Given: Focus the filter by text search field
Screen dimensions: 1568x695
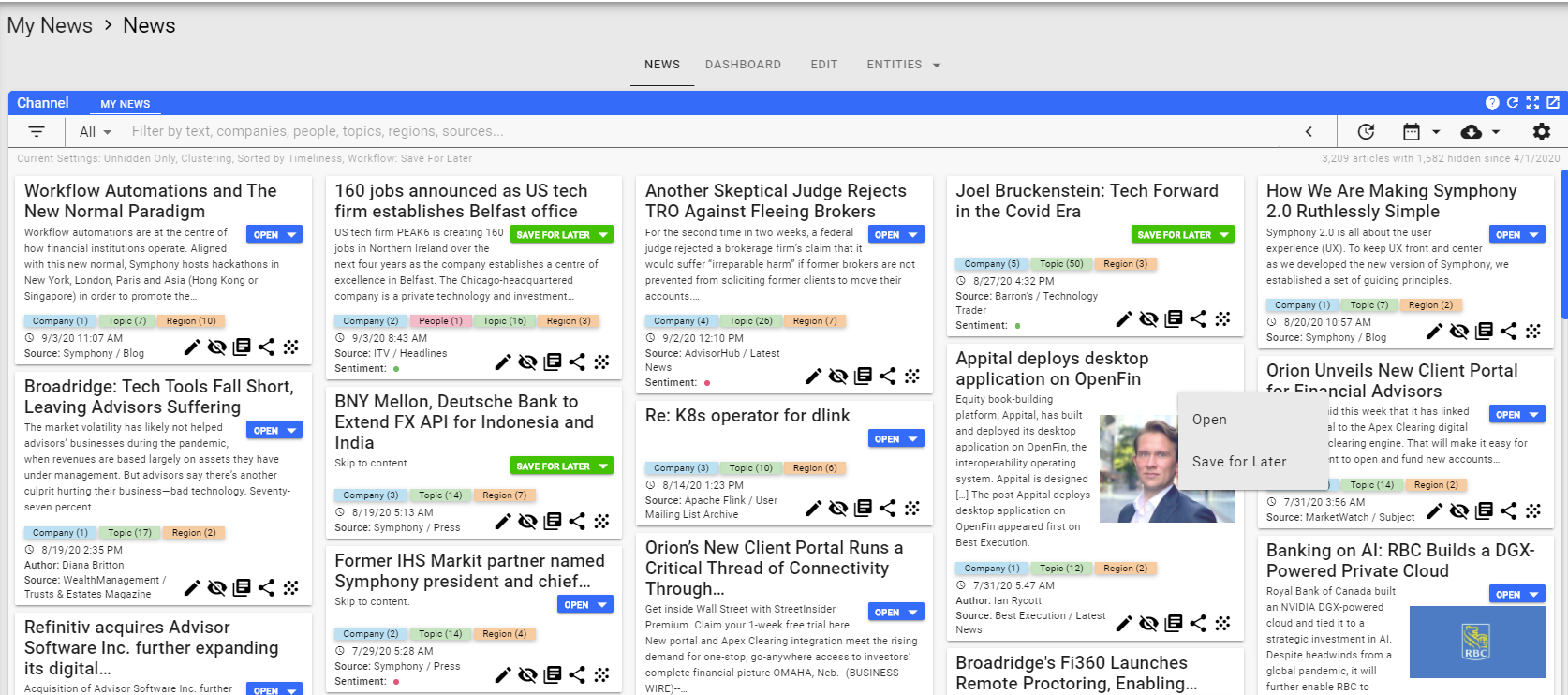Looking at the screenshot, I should pyautogui.click(x=703, y=132).
